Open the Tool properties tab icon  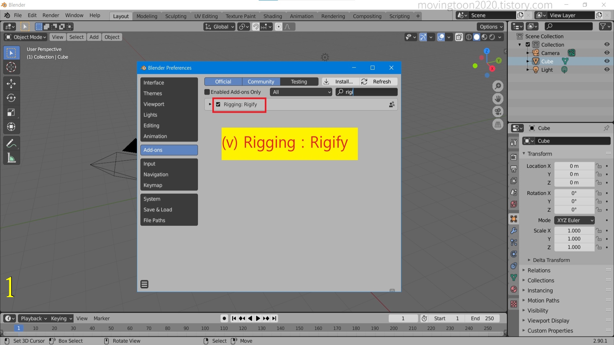click(514, 142)
